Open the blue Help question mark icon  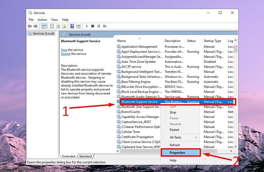coord(72,26)
